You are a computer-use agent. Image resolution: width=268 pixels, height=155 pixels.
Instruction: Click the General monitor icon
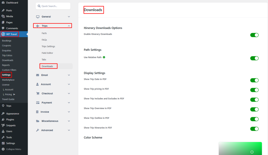point(38,17)
